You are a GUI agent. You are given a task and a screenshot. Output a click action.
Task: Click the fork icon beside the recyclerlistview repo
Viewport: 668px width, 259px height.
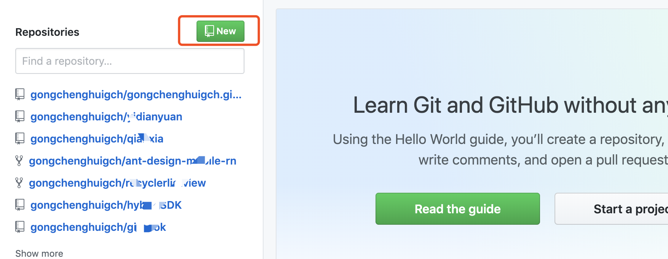coord(19,182)
